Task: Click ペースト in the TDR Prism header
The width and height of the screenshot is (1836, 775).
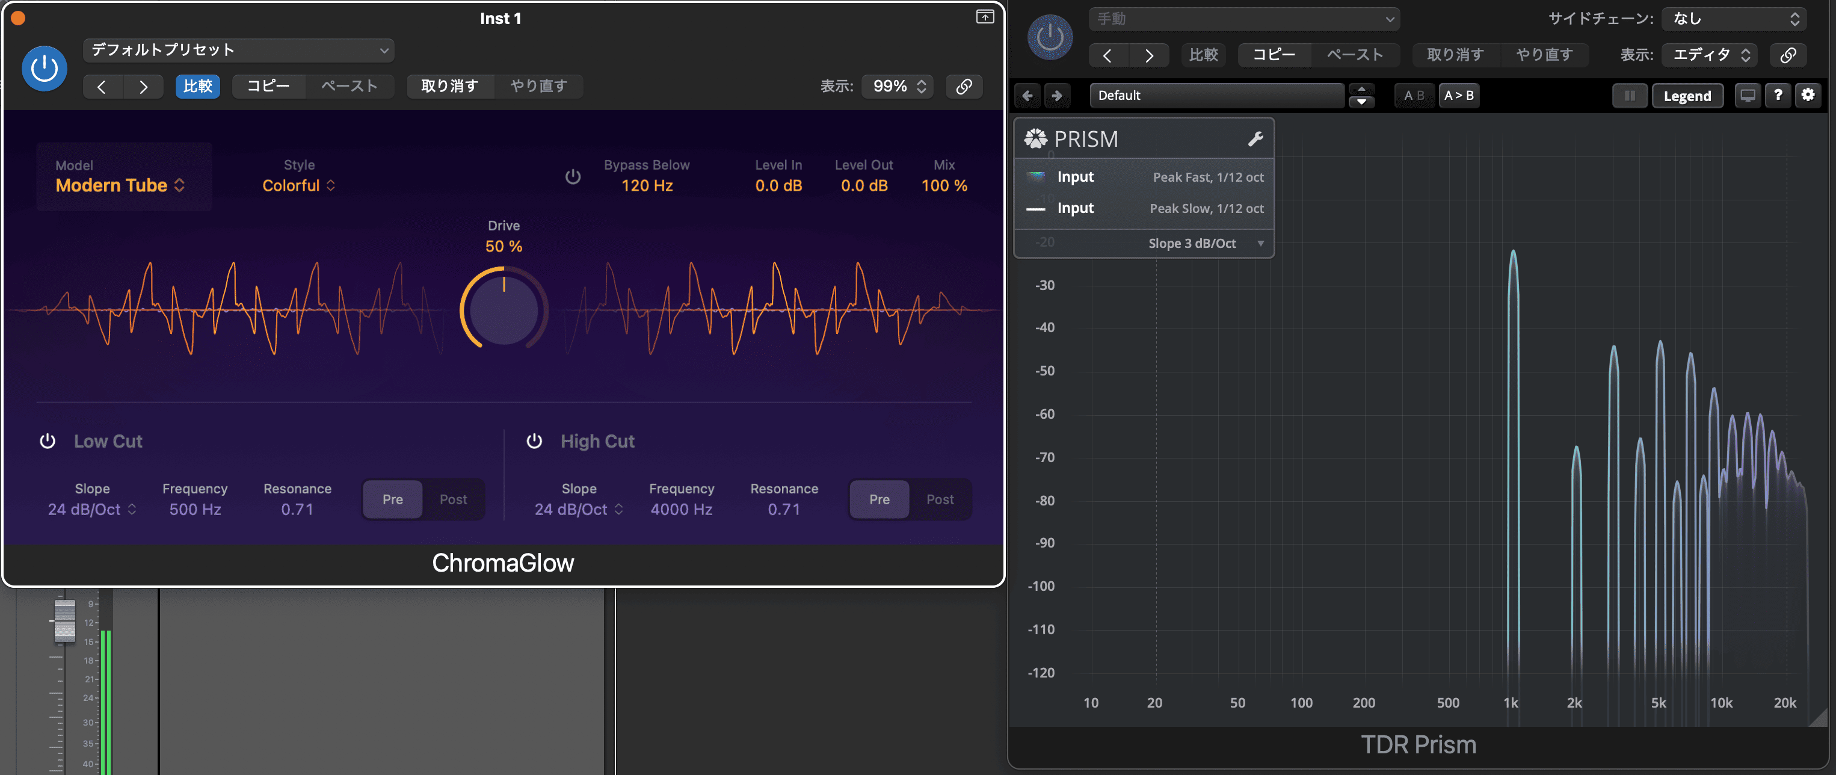Action: tap(1355, 55)
